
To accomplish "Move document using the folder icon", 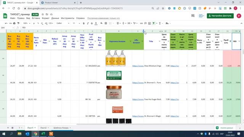I will pos(47,14).
